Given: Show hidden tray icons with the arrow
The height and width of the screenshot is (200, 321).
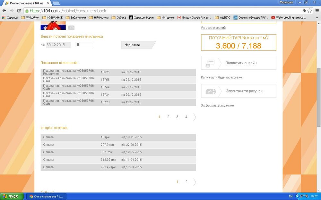Looking at the screenshot, I should [x=297, y=196].
